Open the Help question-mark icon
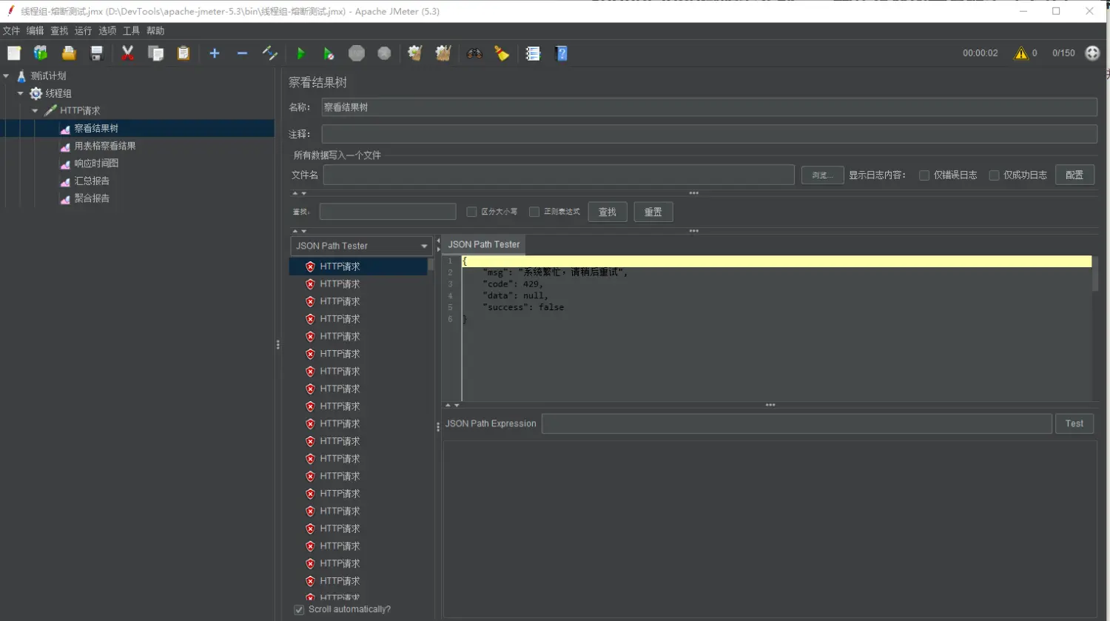This screenshot has width=1110, height=621. [561, 53]
